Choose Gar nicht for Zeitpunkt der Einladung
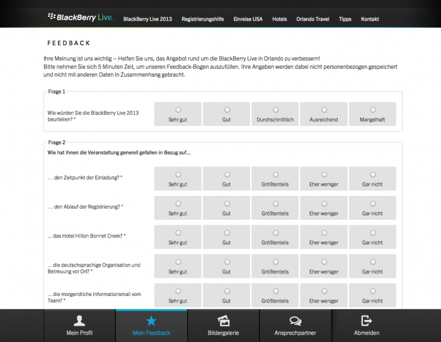 (373, 174)
